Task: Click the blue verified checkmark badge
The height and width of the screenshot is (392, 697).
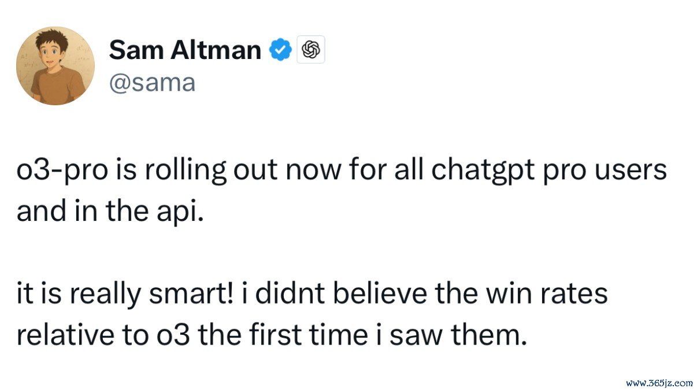Action: point(281,50)
